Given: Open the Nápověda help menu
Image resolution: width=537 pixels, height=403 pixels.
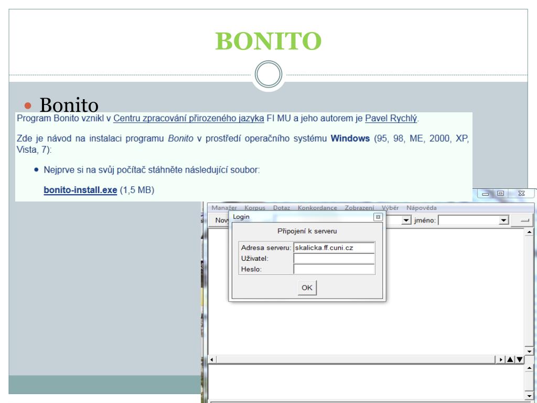Looking at the screenshot, I should click(x=421, y=208).
